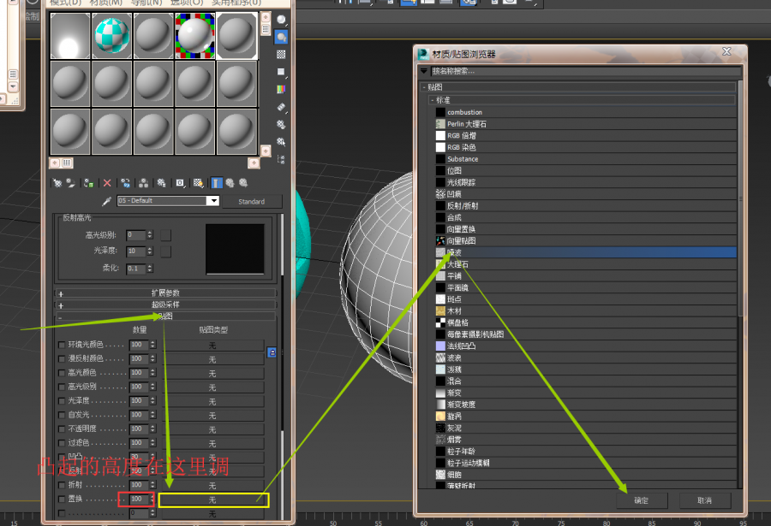
Task: Click the Go to Parent icon
Action: pos(230,182)
